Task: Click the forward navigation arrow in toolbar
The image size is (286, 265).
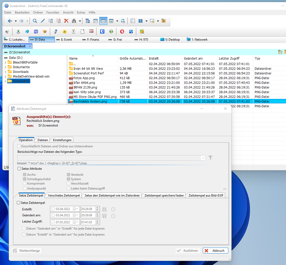Action: (21, 21)
